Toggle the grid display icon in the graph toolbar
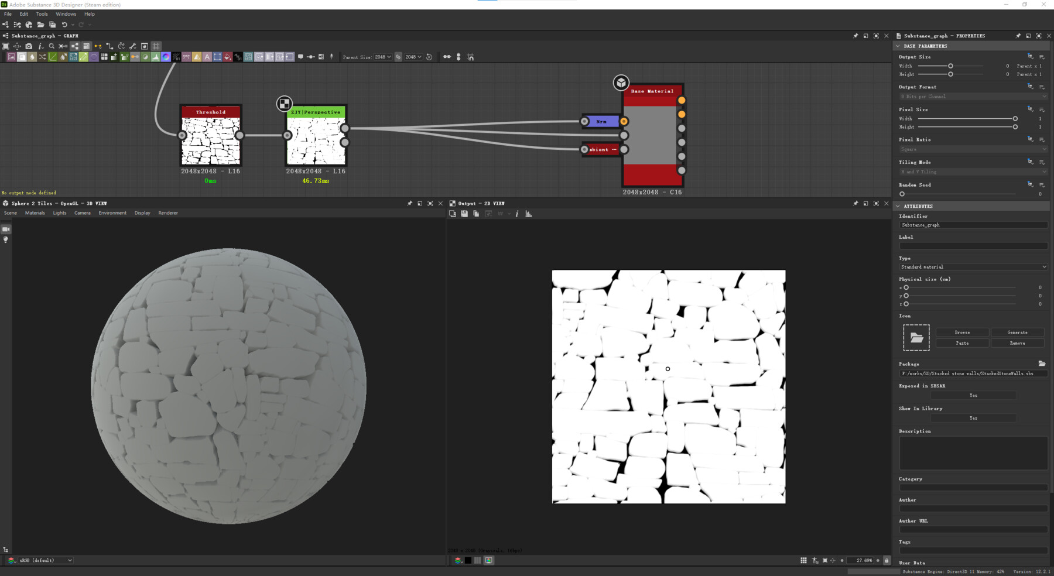 [x=156, y=46]
